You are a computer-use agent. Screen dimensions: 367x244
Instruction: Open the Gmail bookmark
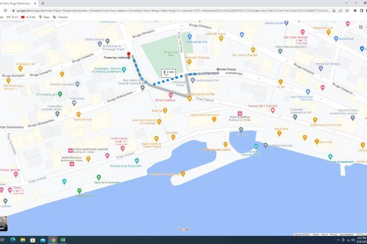[12, 17]
